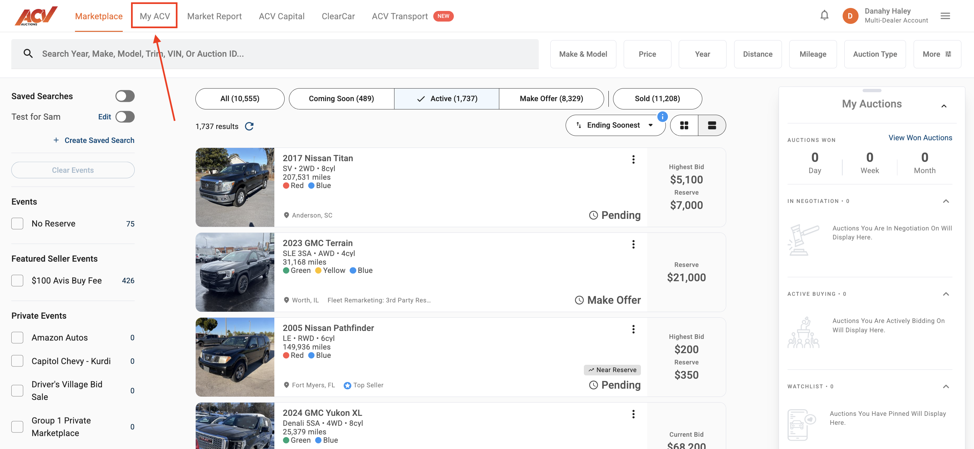Collapse the In Negotiation section
Screen dimensions: 974x449
(946, 201)
